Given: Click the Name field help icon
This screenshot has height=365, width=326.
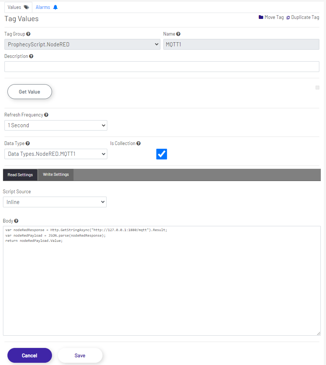Looking at the screenshot, I should [178, 34].
